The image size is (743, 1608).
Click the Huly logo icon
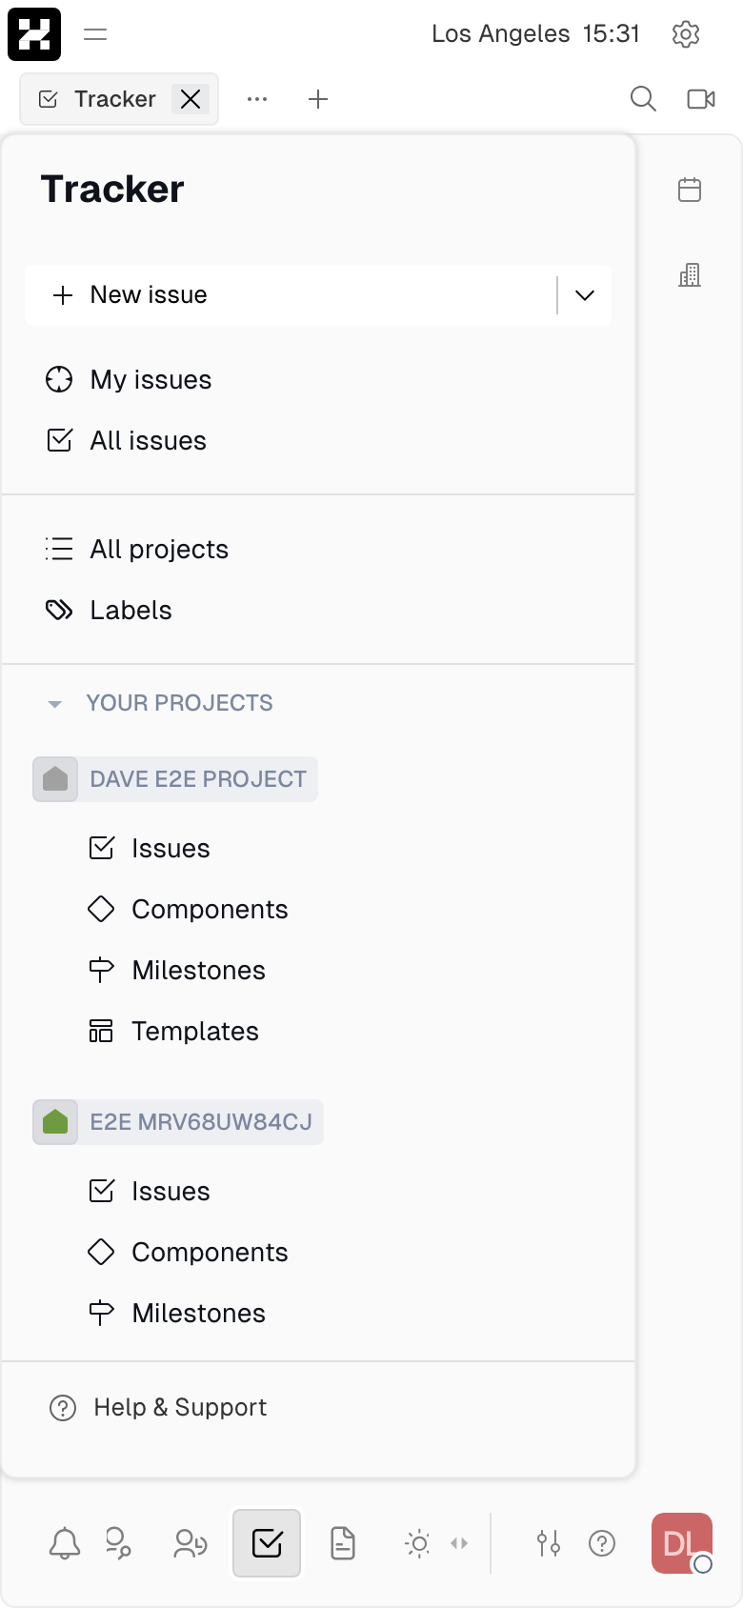point(34,34)
